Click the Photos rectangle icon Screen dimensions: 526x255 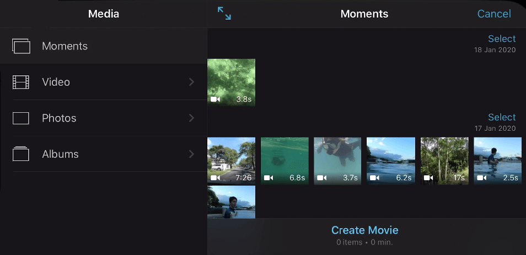tap(21, 118)
